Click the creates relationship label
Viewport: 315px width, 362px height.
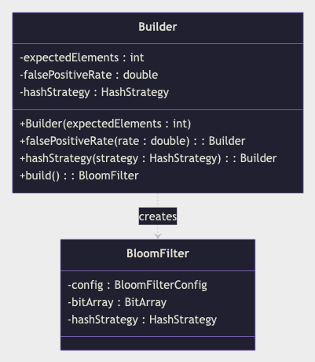158,216
